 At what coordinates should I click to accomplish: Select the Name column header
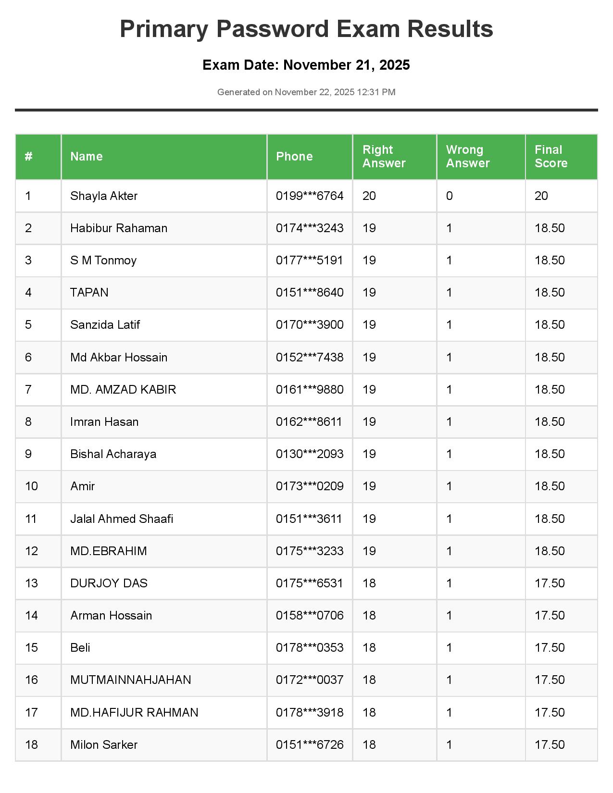point(87,157)
